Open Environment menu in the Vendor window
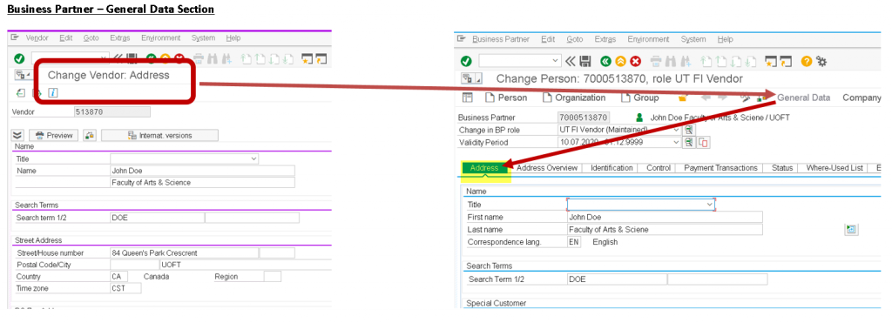This screenshot has height=323, width=892. coord(161,38)
